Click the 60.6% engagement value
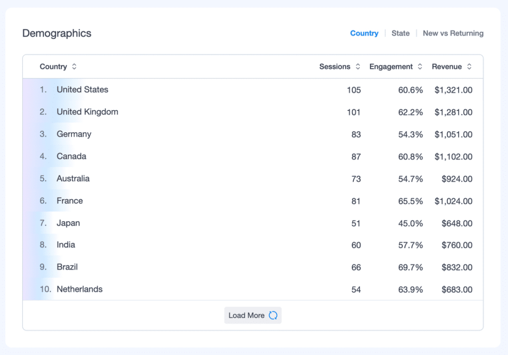Screen dimensions: 508x355 [x=410, y=90]
